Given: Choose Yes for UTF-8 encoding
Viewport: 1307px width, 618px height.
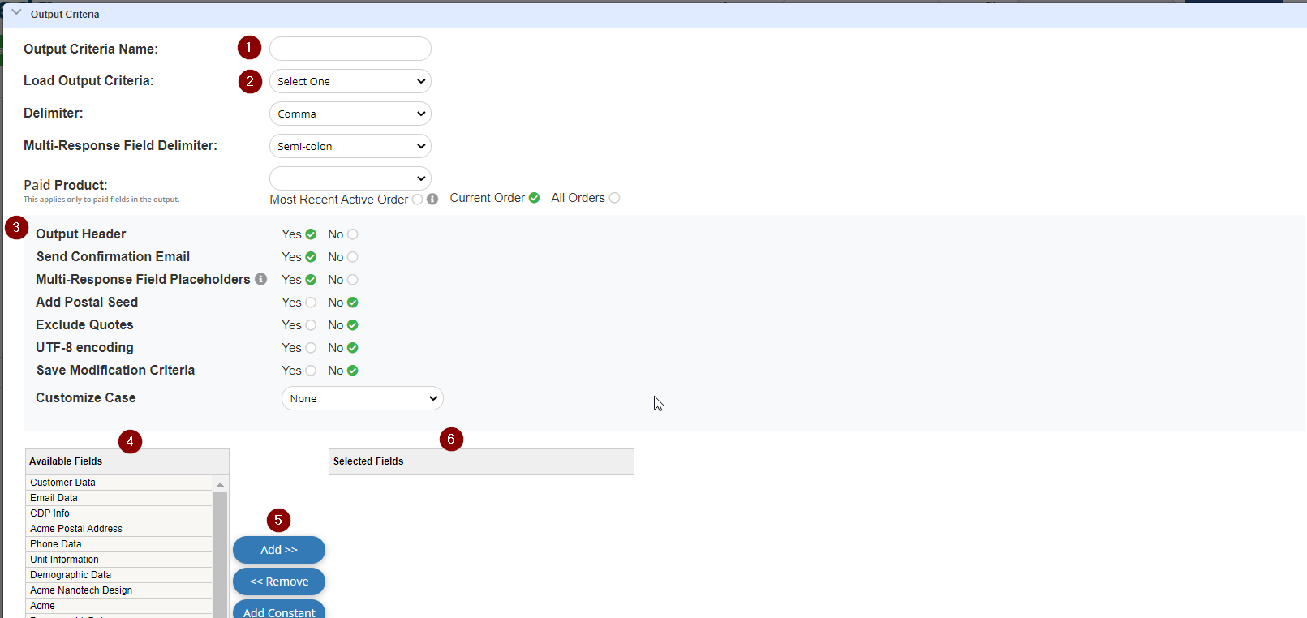Looking at the screenshot, I should pos(311,348).
